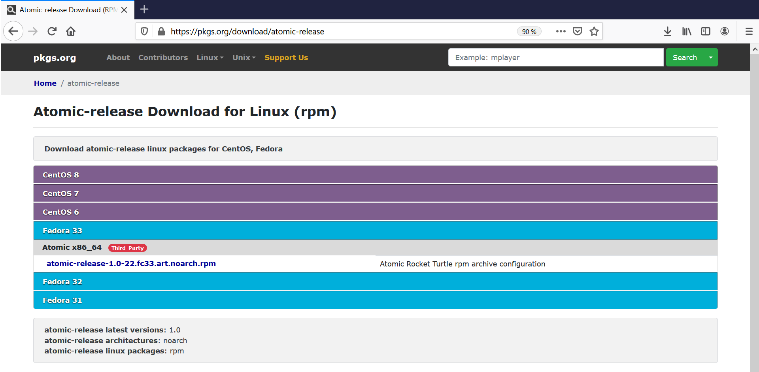Open the Firefox account icon
This screenshot has width=759, height=372.
[x=725, y=31]
